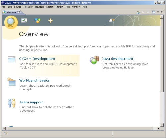Click the Eclipse icon in title bar

pyautogui.click(x=3, y=3)
